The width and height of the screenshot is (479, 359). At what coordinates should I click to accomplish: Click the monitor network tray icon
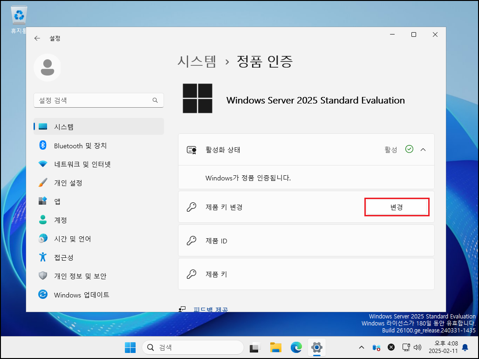406,347
